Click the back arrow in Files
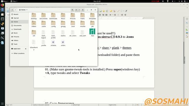Image resolution: width=189 pixels, height=106 pixels. point(12,10)
